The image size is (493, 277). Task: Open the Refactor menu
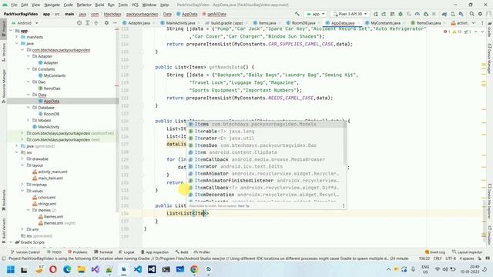click(x=84, y=5)
